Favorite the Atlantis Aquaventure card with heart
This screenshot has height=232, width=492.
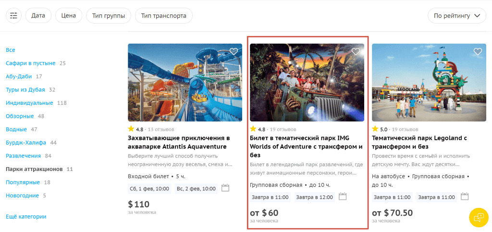[x=234, y=51]
